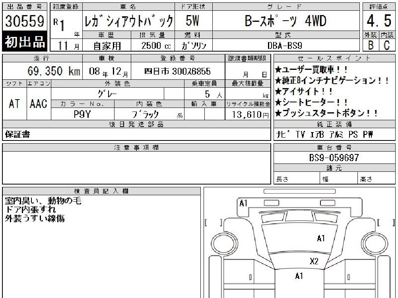
Task: Select inspection date 08年12月
Action: coord(109,72)
